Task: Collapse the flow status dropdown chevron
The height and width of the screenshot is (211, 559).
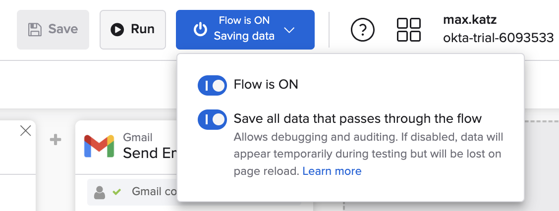Action: 289,30
